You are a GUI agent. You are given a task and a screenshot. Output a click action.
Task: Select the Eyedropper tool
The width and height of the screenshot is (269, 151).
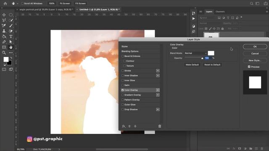[x=4, y=26]
